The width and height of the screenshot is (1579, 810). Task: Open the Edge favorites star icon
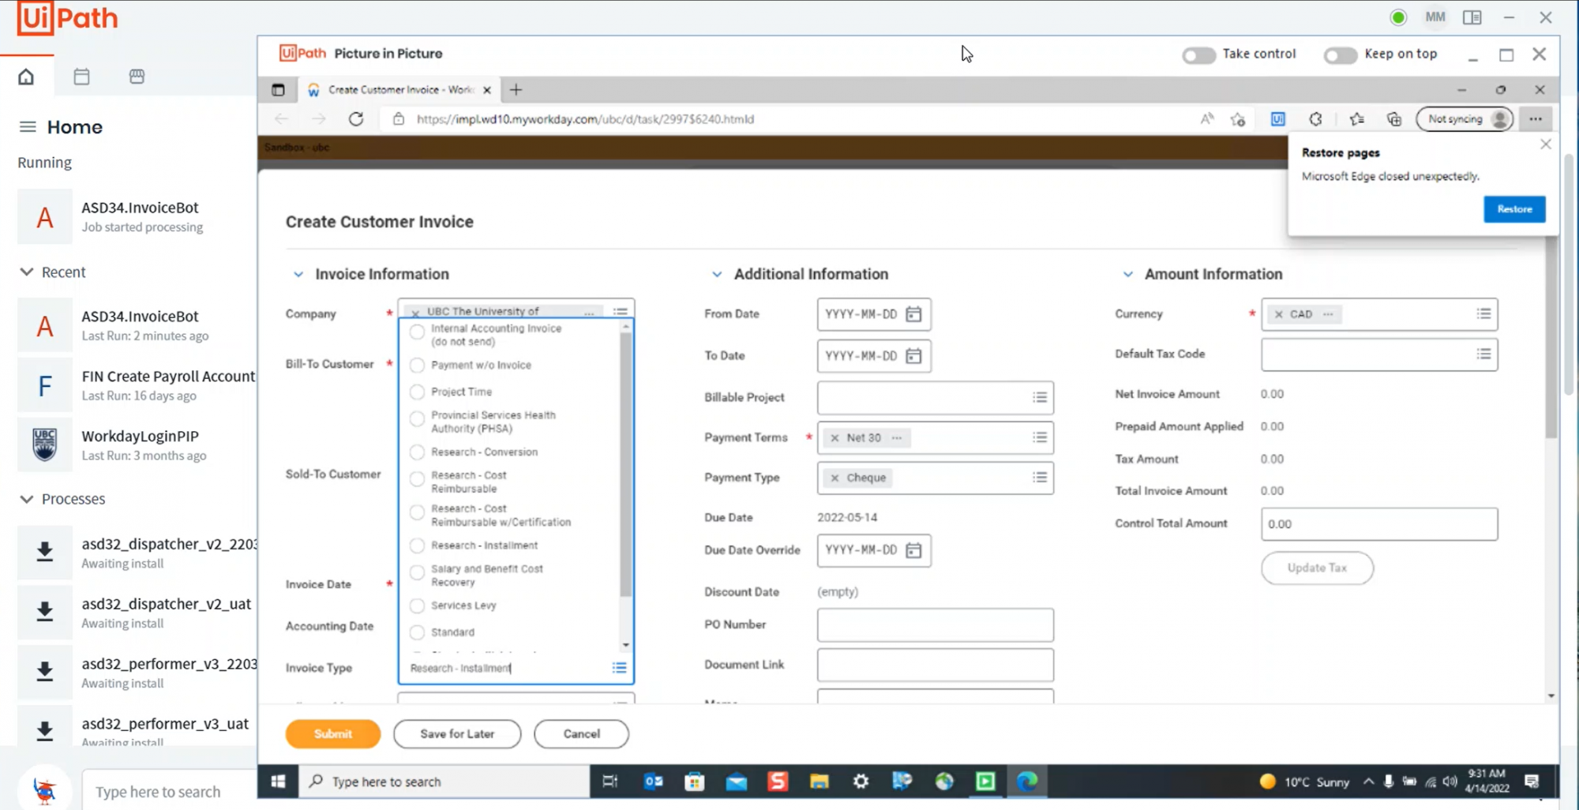click(1356, 119)
